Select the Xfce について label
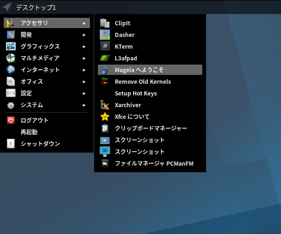281x234 pixels. [132, 117]
